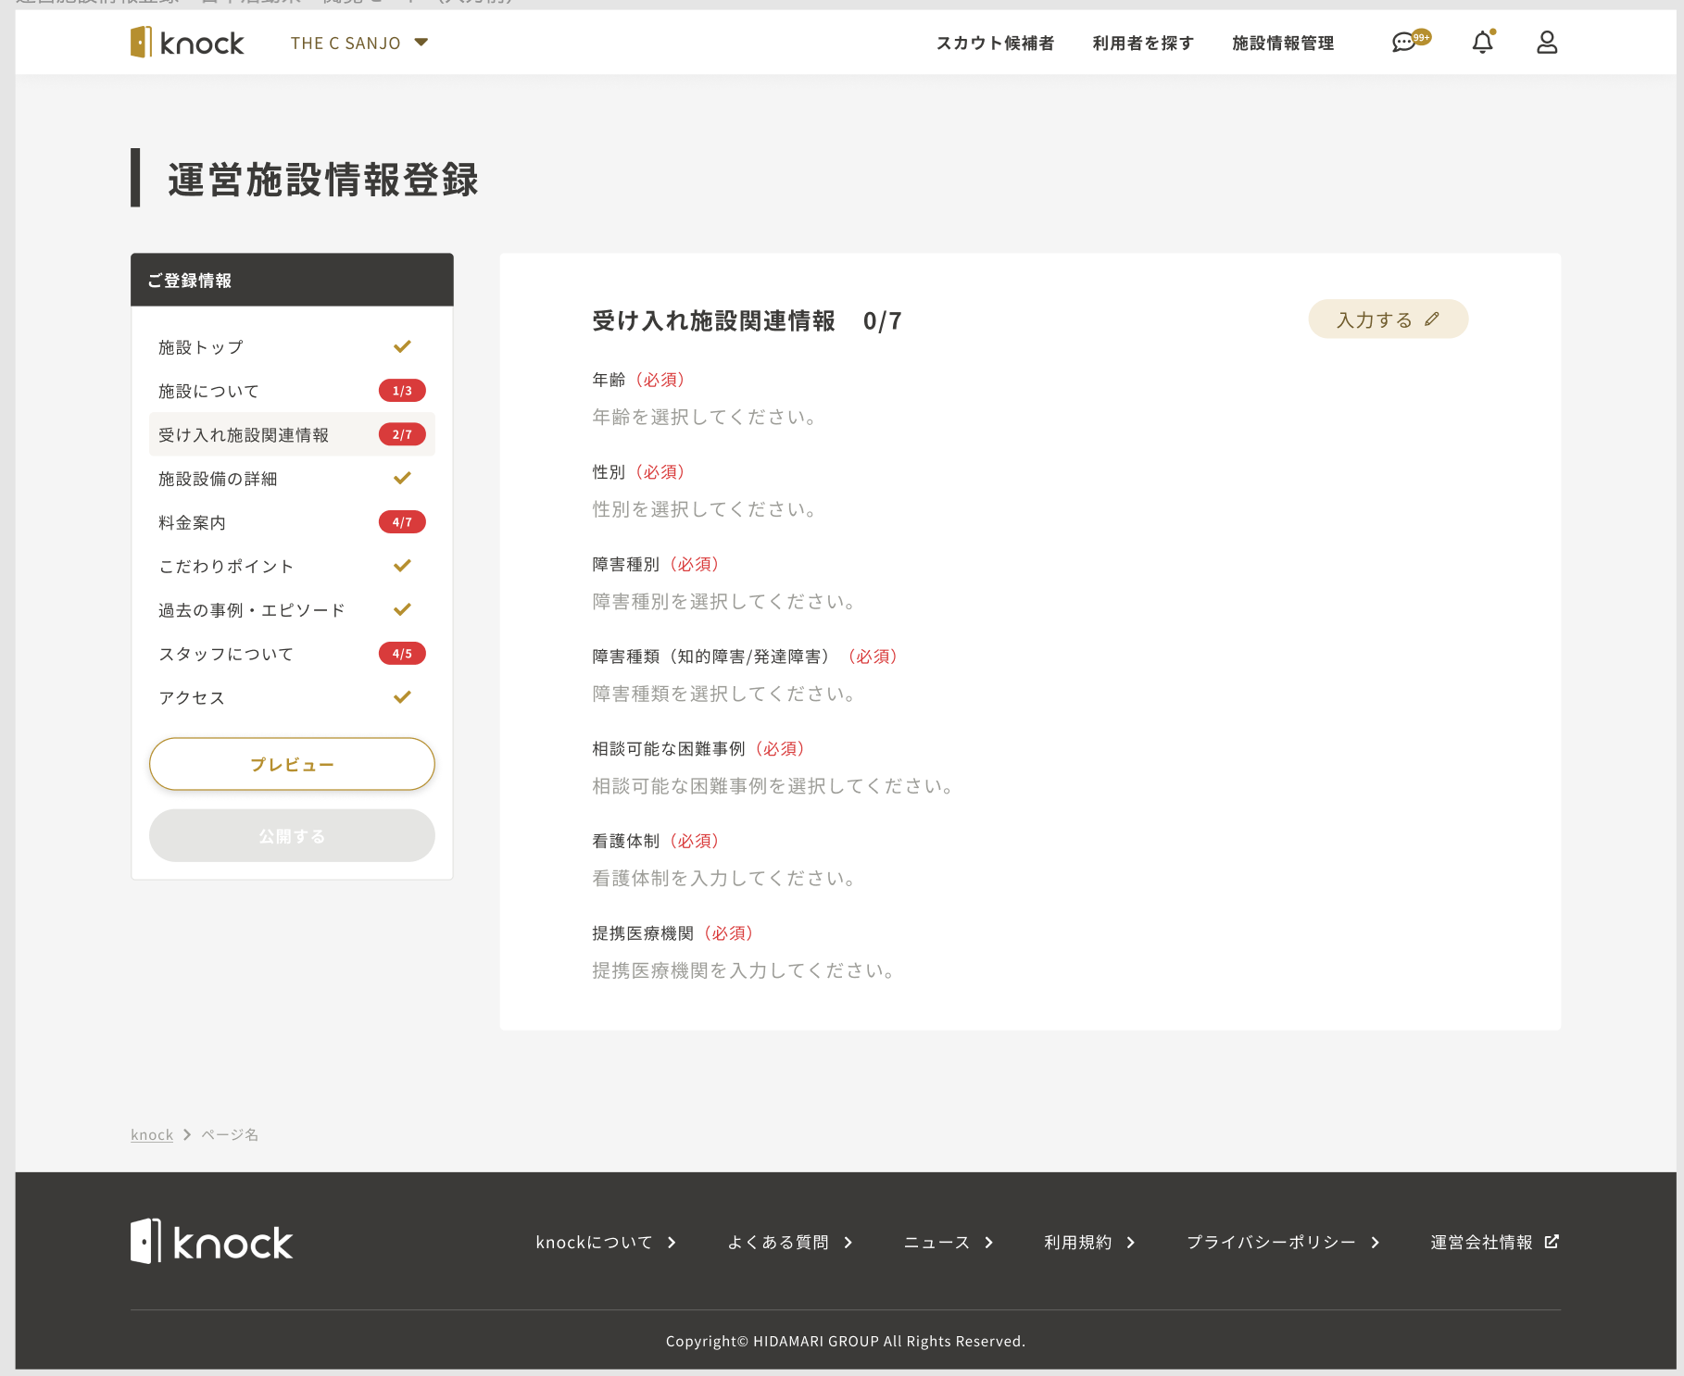Viewport: 1684px width, 1376px height.
Task: Open the user account icon
Action: click(1547, 43)
